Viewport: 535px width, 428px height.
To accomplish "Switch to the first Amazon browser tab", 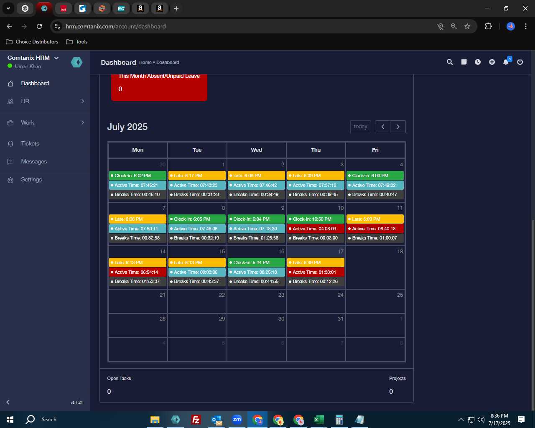I will click(x=140, y=8).
